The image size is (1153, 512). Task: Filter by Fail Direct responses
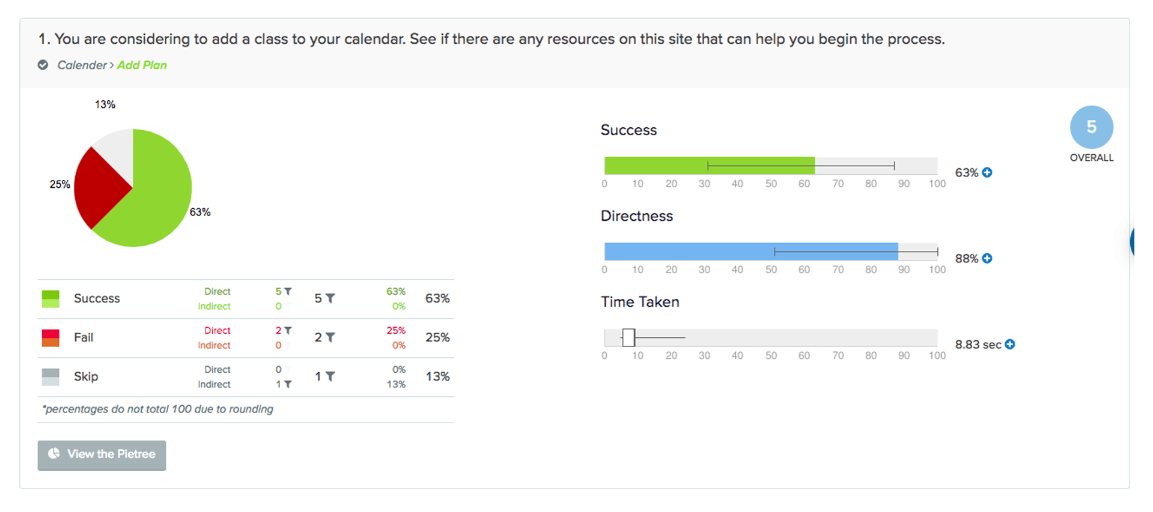coord(288,330)
